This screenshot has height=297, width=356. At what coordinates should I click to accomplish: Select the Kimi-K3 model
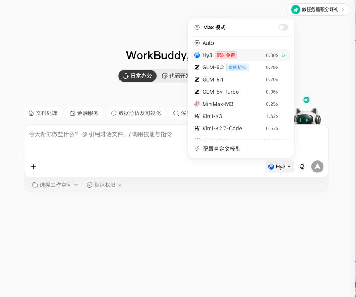click(240, 116)
